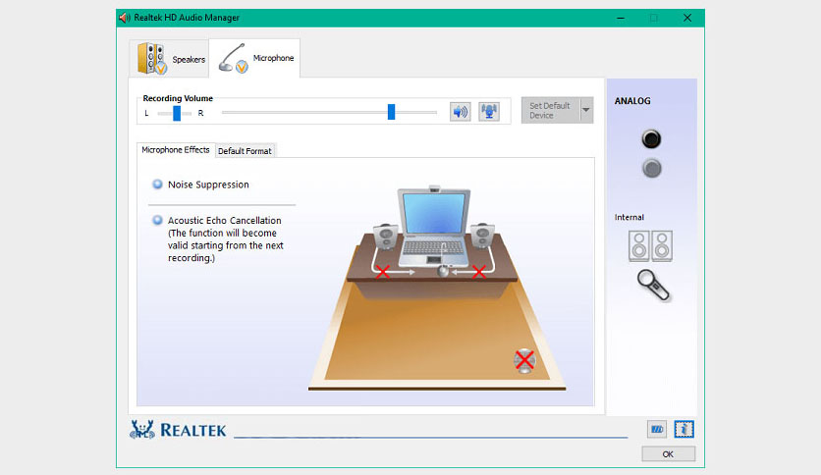Select the gray analog jack

point(652,169)
